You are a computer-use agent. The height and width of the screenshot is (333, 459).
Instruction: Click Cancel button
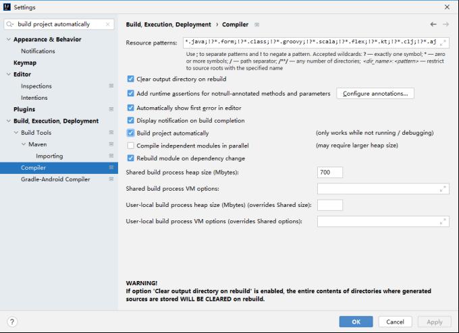click(x=395, y=322)
